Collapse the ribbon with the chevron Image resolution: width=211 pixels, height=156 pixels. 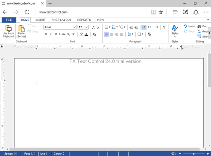click(x=208, y=20)
